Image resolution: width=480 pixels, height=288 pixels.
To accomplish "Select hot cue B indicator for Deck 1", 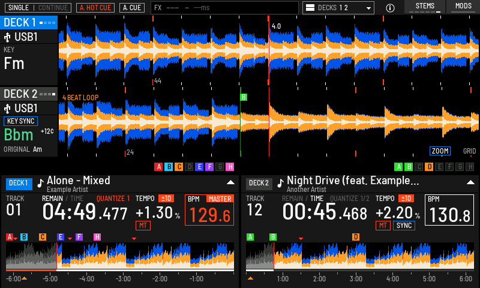I will pyautogui.click(x=169, y=167).
